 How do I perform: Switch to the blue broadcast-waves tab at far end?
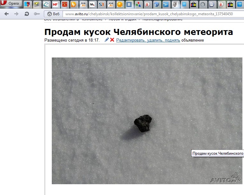[x=240, y=4]
